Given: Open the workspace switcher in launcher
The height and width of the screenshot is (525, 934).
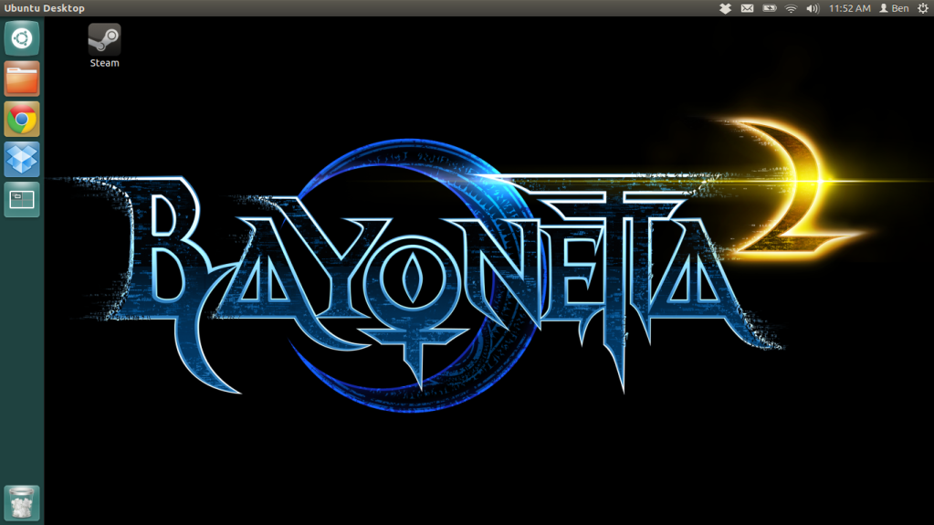Looking at the screenshot, I should pos(22,200).
